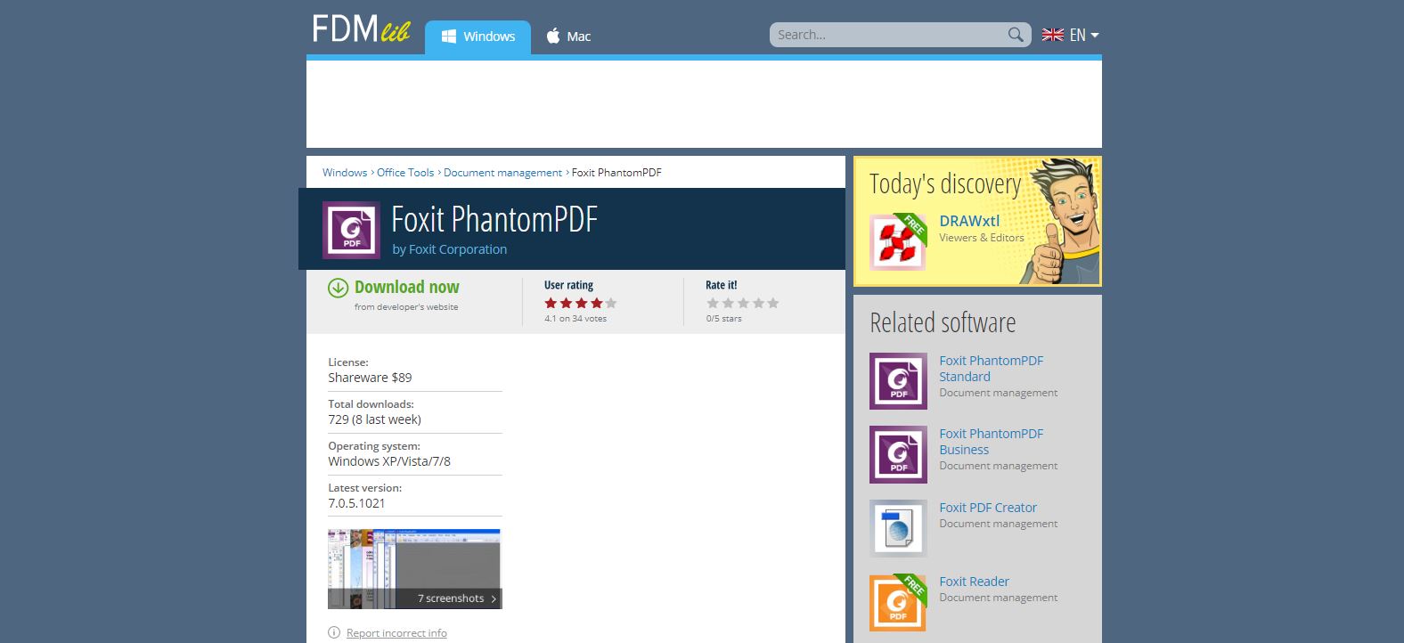This screenshot has height=643, width=1404.
Task: Click the magnifier search icon
Action: tap(1016, 35)
